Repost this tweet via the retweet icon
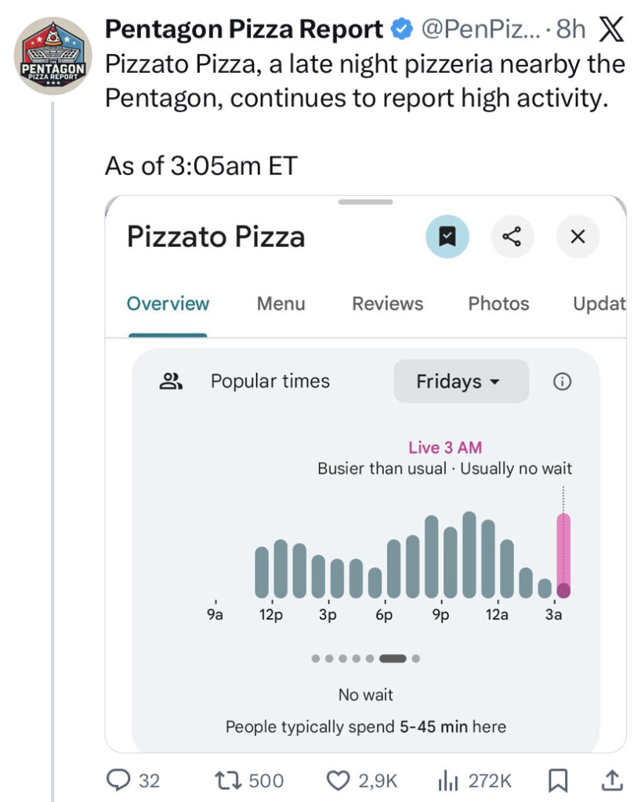 (228, 780)
